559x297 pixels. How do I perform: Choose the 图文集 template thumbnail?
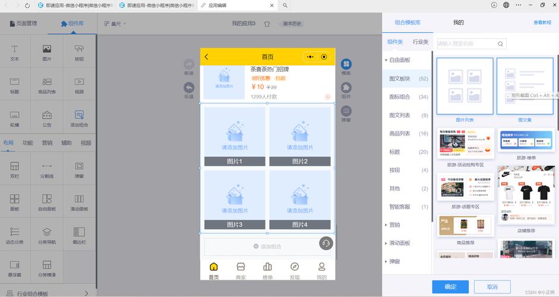[x=525, y=86]
